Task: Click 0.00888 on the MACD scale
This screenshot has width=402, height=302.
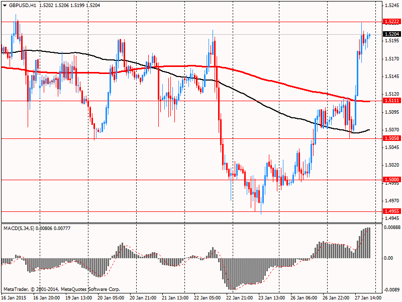Action: (392, 228)
